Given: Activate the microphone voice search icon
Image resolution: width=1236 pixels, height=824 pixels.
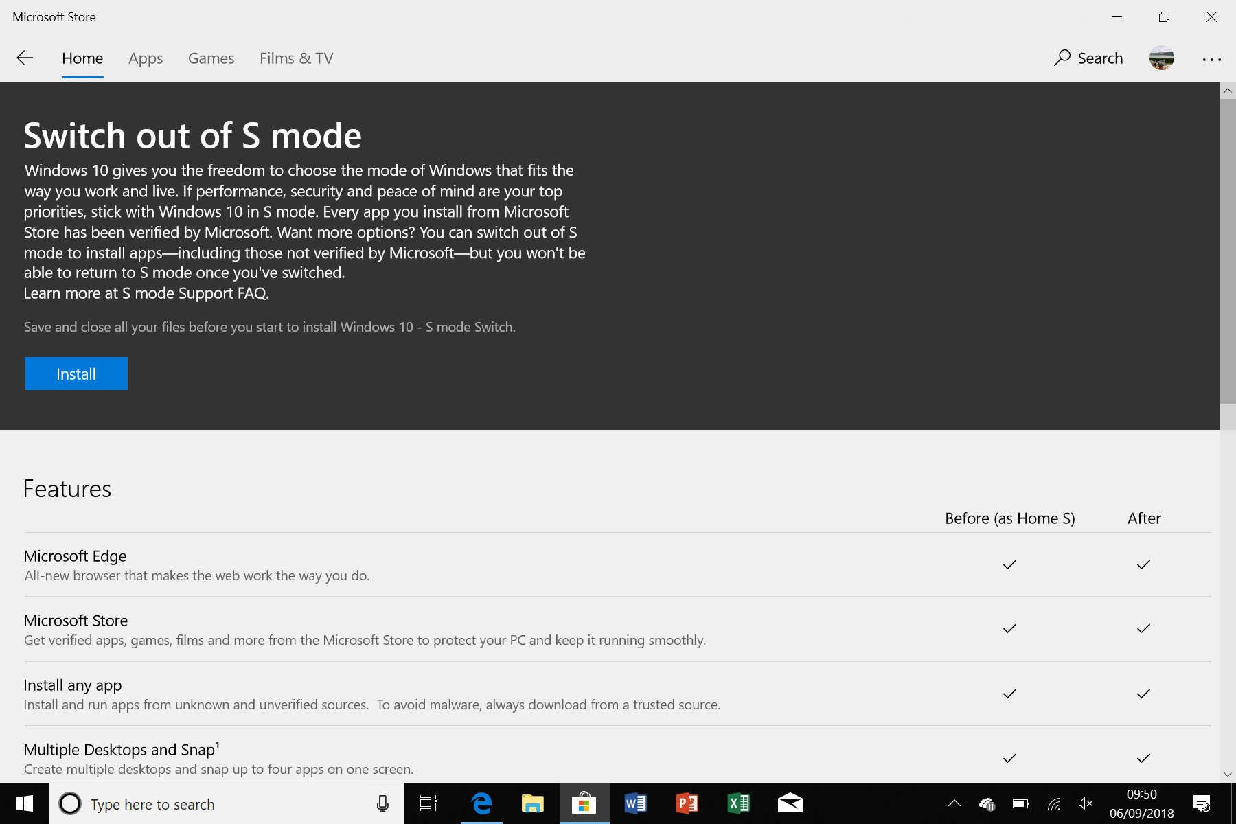Looking at the screenshot, I should tap(382, 803).
